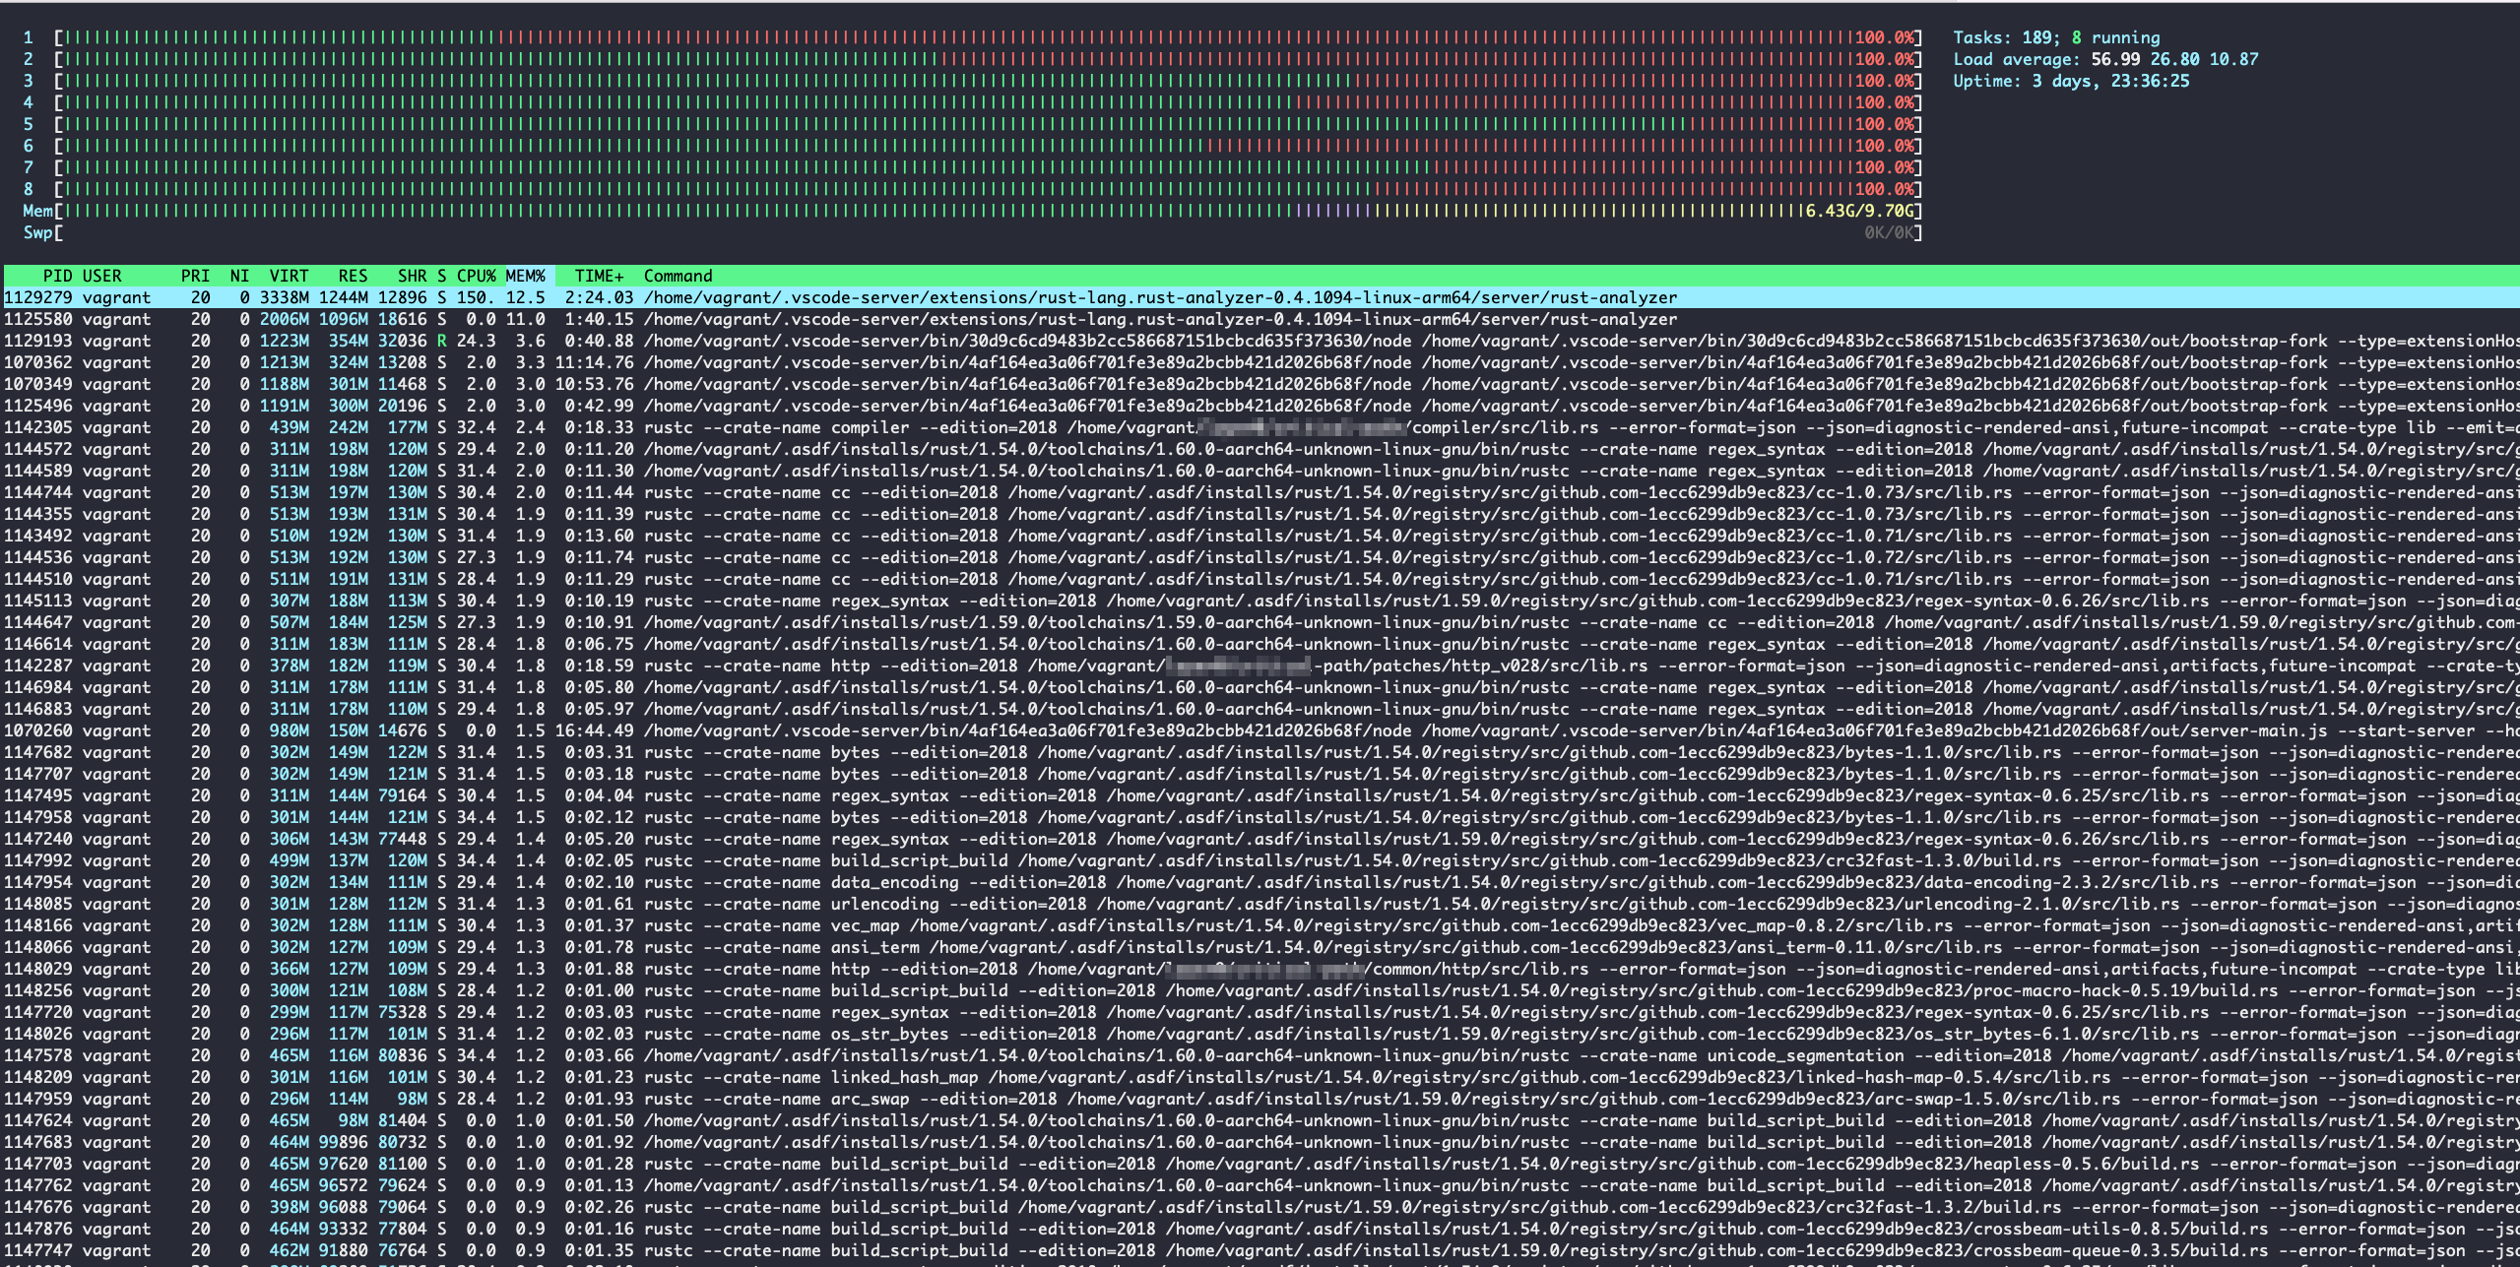The height and width of the screenshot is (1267, 2520).
Task: Click the PRI column header
Action: pos(195,276)
